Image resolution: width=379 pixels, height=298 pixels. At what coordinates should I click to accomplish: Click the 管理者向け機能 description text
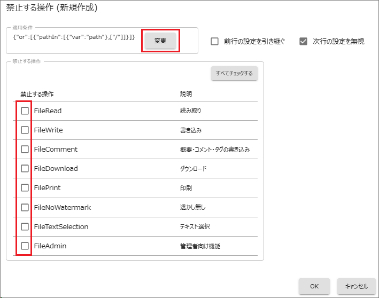(200, 246)
